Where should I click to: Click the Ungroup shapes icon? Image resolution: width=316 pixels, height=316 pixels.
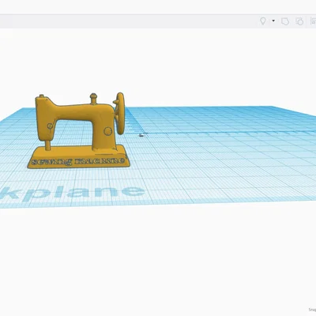coord(299,21)
